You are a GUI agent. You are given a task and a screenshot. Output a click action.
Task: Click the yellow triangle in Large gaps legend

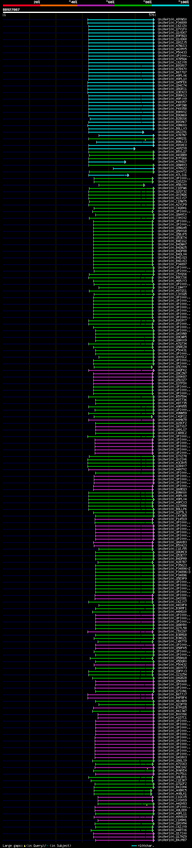point(25,845)
